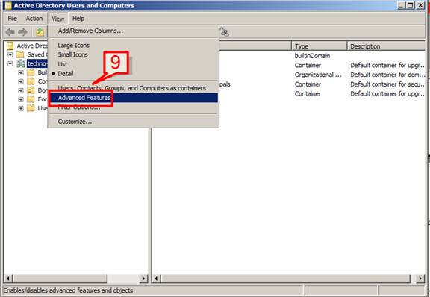
Task: Open the Action menu
Action: (x=34, y=19)
